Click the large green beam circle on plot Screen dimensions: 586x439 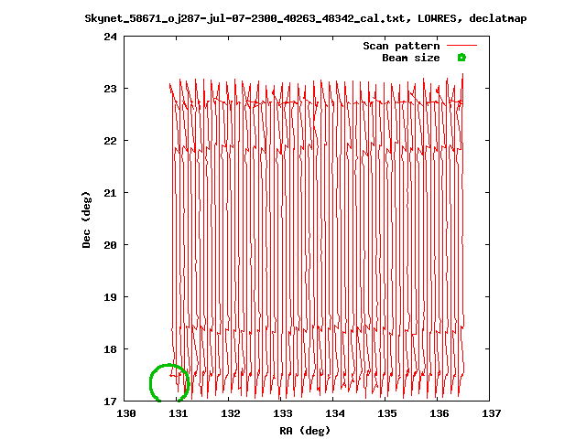pos(169,383)
